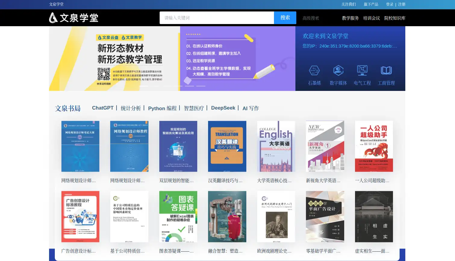The width and height of the screenshot is (455, 261).
Task: Open the 双层规划的智能优化算法 book cover
Action: point(178,146)
